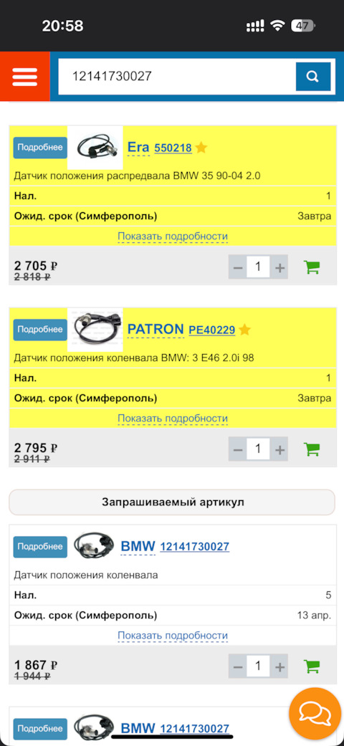Open the Era brand link
Screen dimensions: 344x746
pyautogui.click(x=138, y=148)
